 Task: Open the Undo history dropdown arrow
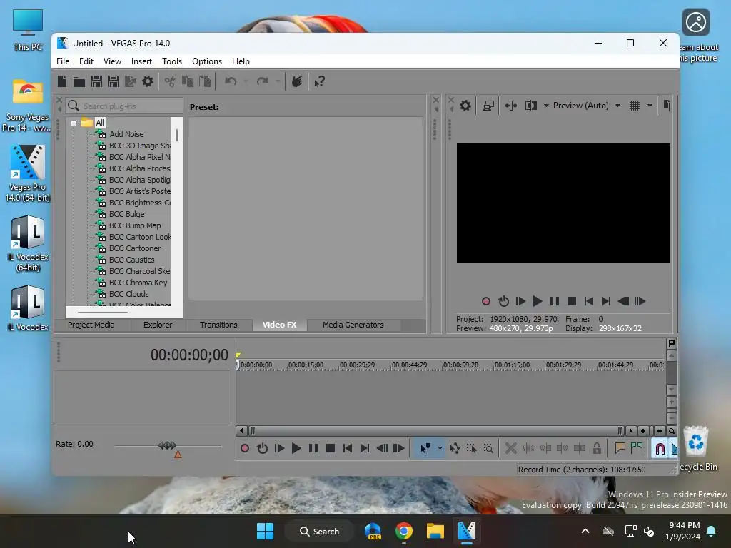[x=246, y=81]
